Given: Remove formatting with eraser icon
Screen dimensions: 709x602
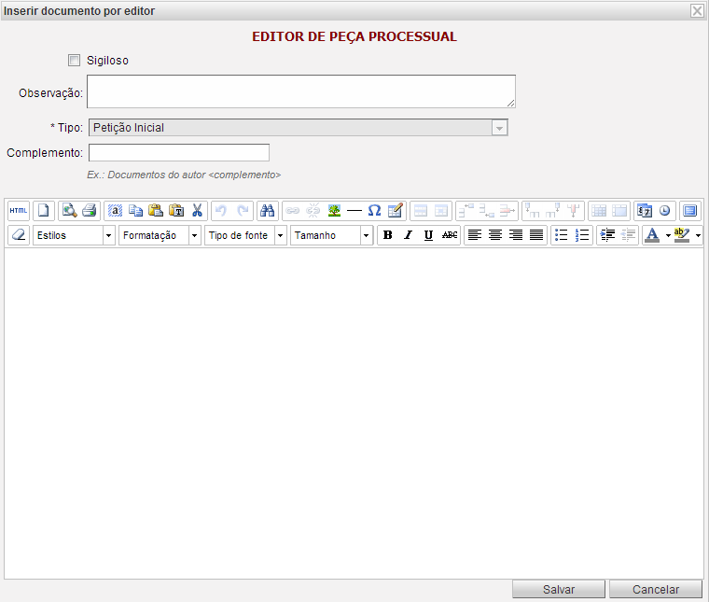Looking at the screenshot, I should click(19, 235).
